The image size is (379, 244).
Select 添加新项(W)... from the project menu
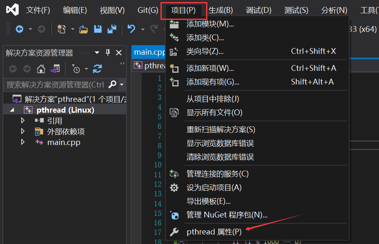click(258, 68)
